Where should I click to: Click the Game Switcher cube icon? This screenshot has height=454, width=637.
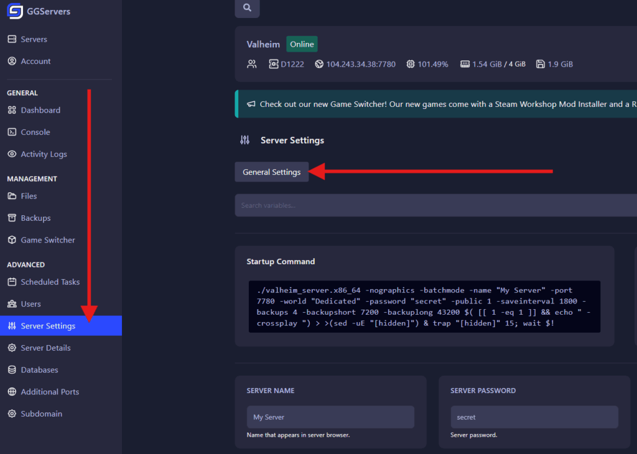point(11,240)
